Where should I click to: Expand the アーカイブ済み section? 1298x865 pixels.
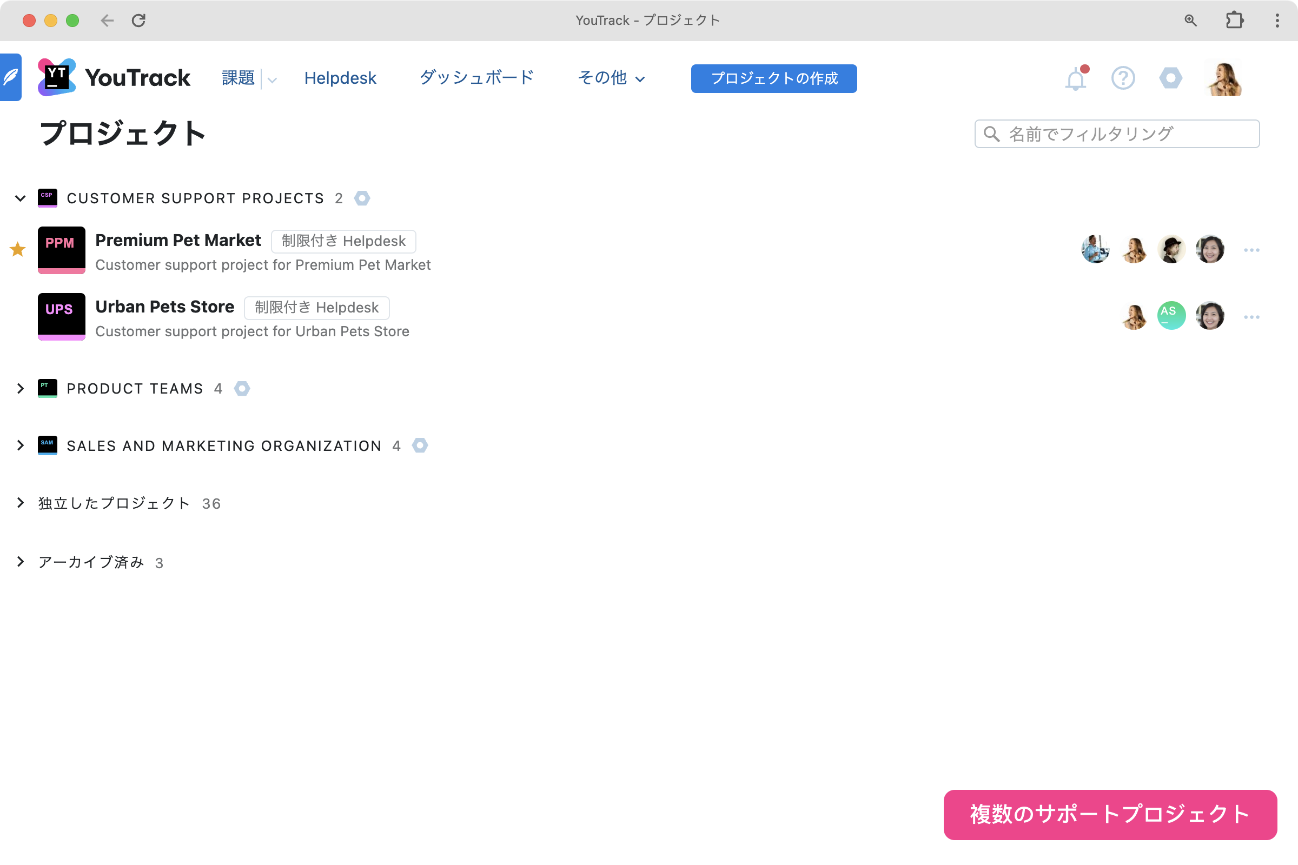(21, 562)
